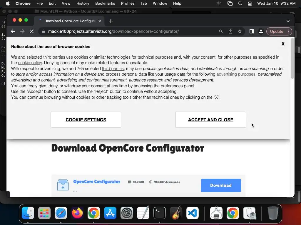301x225 pixels.
Task: Share this page via share icon
Action: [x=230, y=31]
